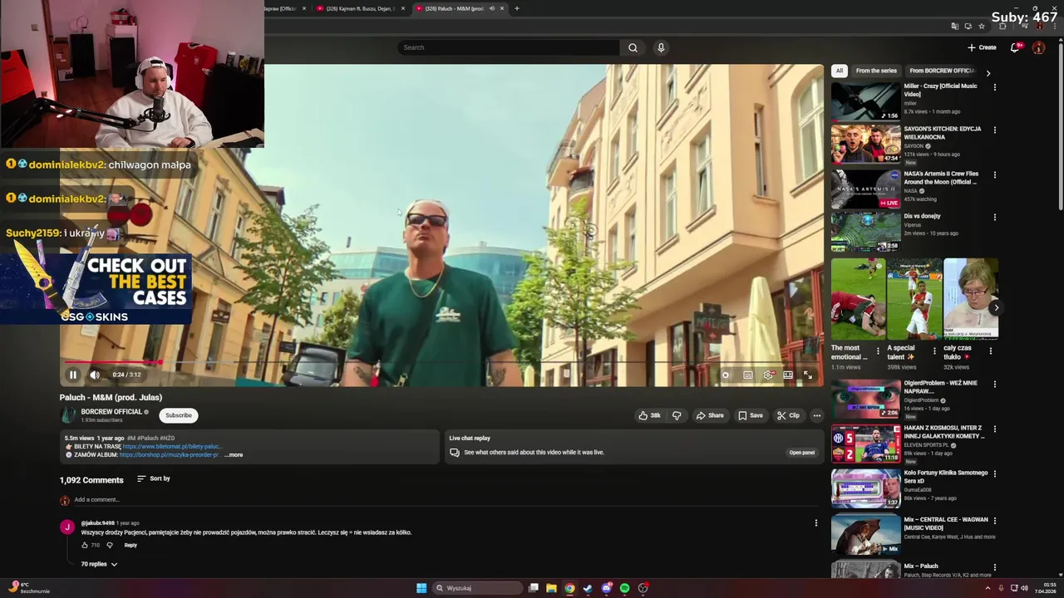Image resolution: width=1064 pixels, height=598 pixels.
Task: Open the weather widget on taskbar
Action: coord(29,588)
